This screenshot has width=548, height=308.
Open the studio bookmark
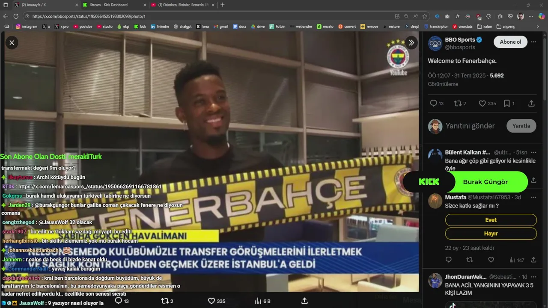coord(105,27)
